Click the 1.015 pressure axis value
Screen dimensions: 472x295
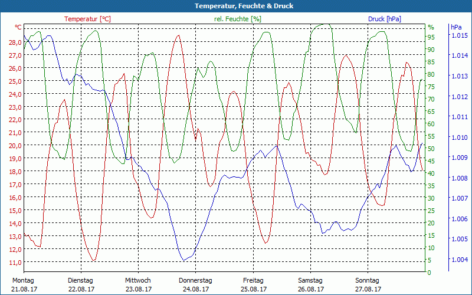click(x=459, y=36)
